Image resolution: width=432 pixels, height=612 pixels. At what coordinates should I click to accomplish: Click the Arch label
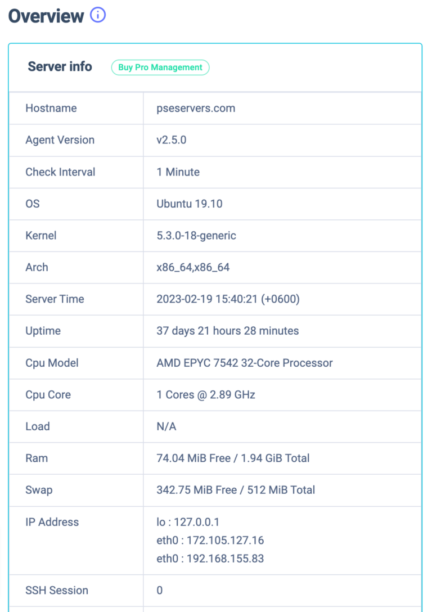click(37, 267)
